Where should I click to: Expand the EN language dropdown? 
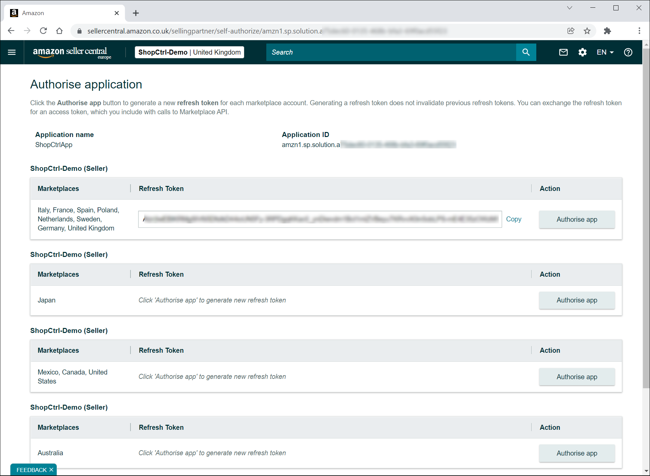tap(605, 52)
